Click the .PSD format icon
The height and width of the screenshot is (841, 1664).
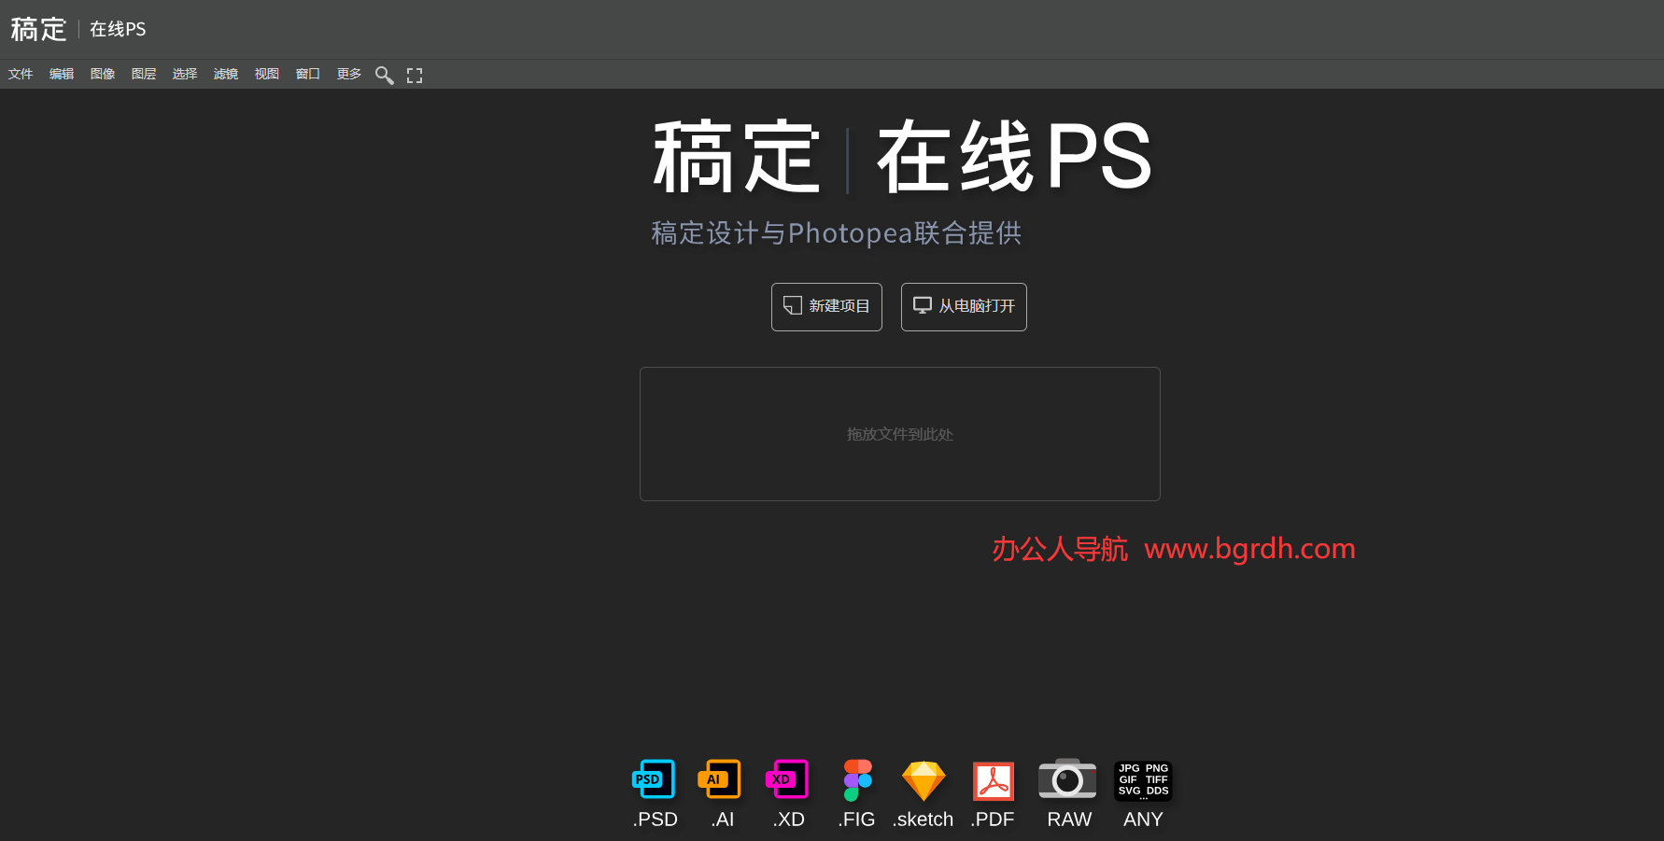[654, 779]
